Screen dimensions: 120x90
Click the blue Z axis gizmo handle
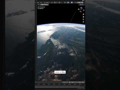pyautogui.click(x=81, y=8)
